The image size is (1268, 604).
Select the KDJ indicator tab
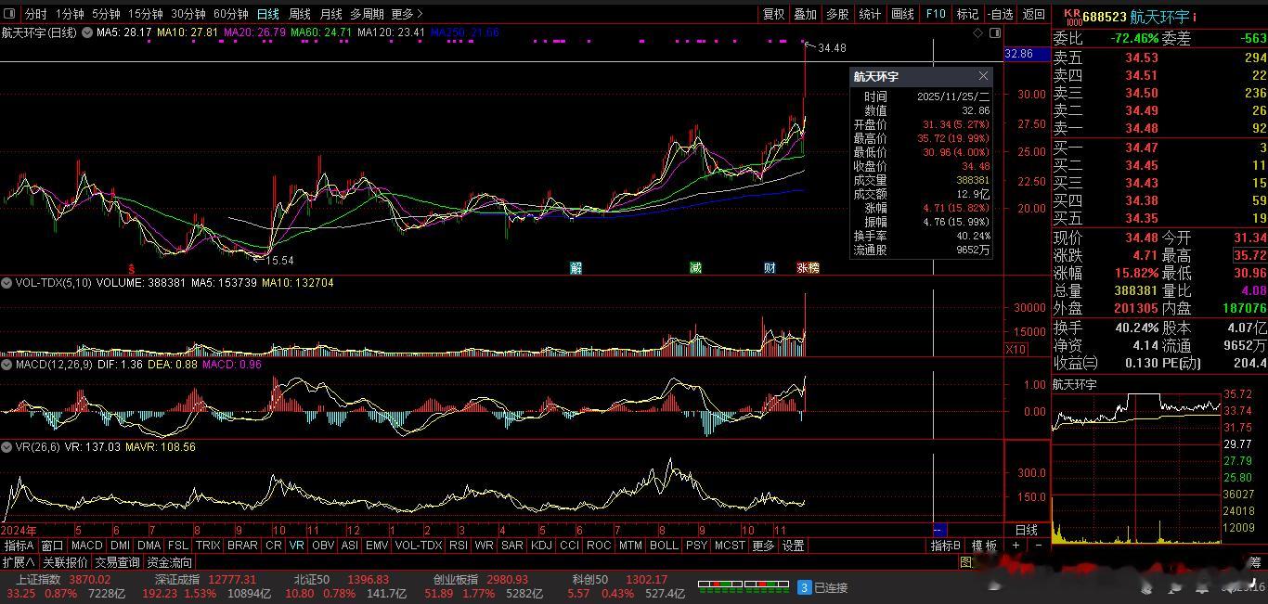click(541, 546)
